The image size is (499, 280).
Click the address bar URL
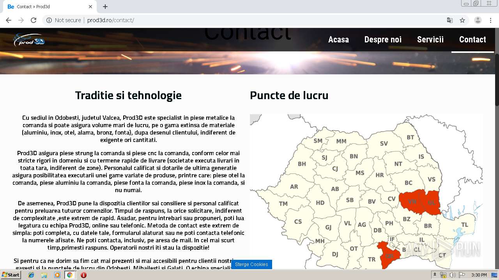pos(111,20)
